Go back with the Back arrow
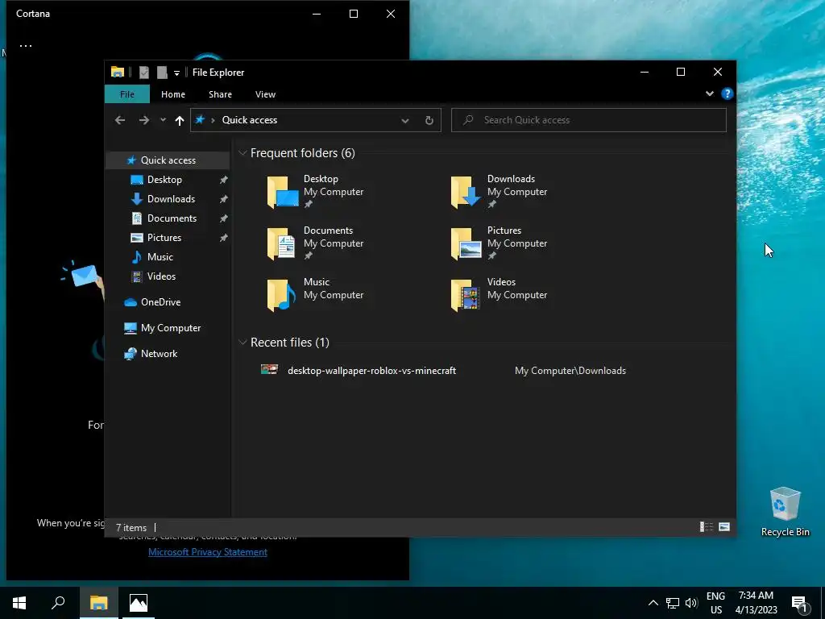The width and height of the screenshot is (825, 619). tap(120, 120)
